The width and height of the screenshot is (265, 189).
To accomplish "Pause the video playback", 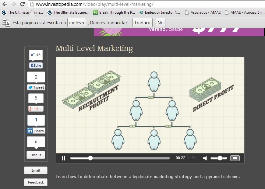I will (x=64, y=158).
